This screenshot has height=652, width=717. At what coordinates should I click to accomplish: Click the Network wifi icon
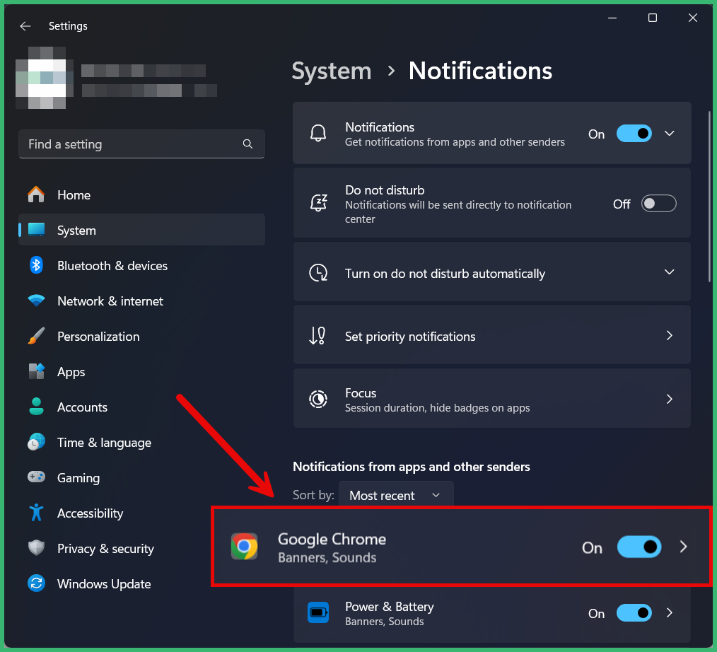click(36, 301)
